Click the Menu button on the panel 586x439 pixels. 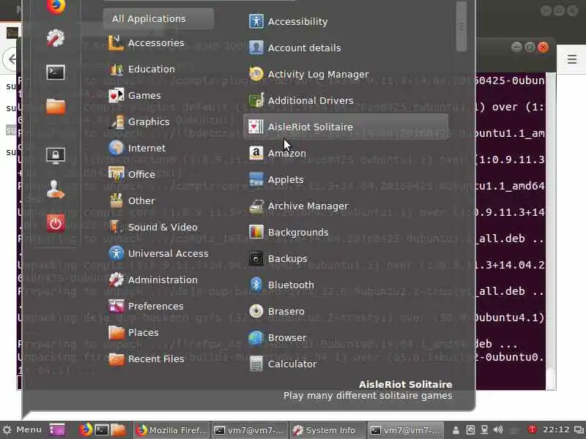[x=22, y=429]
